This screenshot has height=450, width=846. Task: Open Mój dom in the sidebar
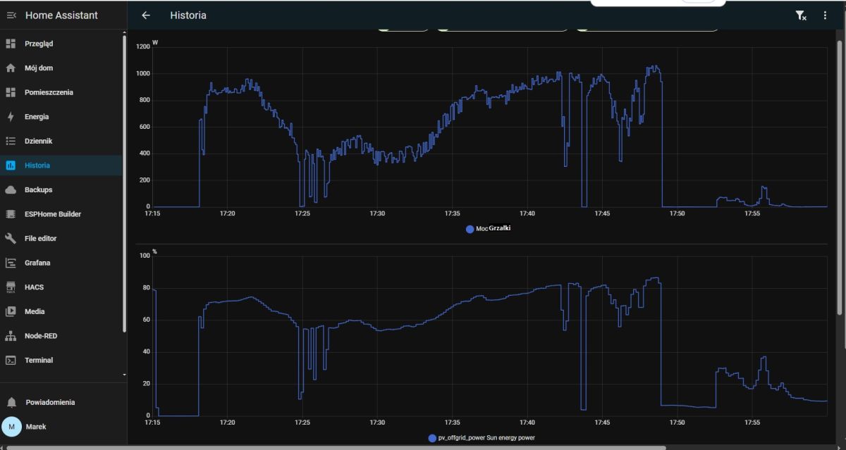pos(61,68)
